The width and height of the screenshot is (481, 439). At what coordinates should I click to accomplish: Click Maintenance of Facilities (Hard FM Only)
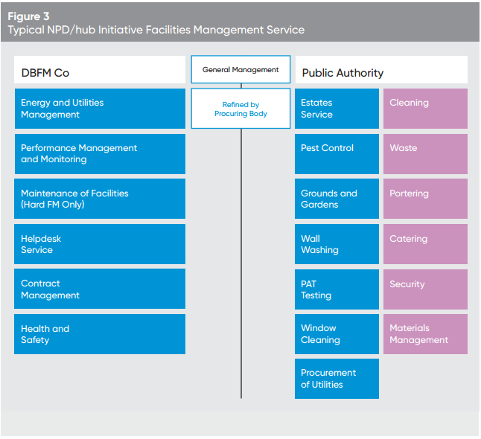100,199
